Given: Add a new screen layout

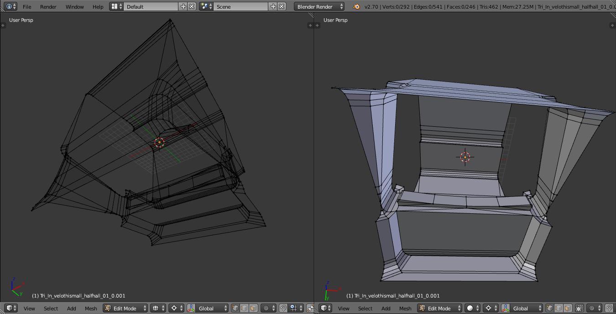Looking at the screenshot, I should [183, 6].
